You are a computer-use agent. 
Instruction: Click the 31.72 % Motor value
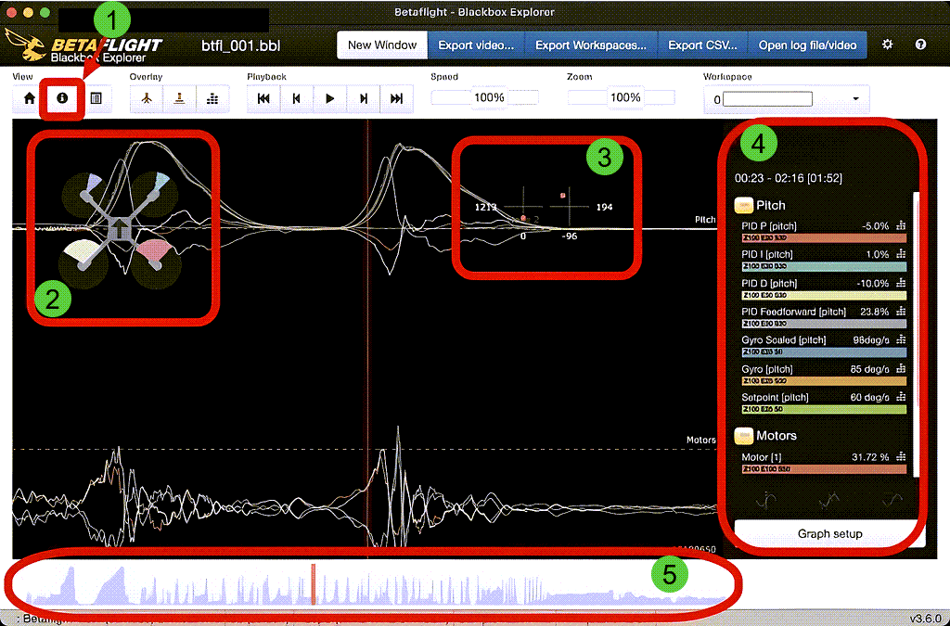point(870,456)
